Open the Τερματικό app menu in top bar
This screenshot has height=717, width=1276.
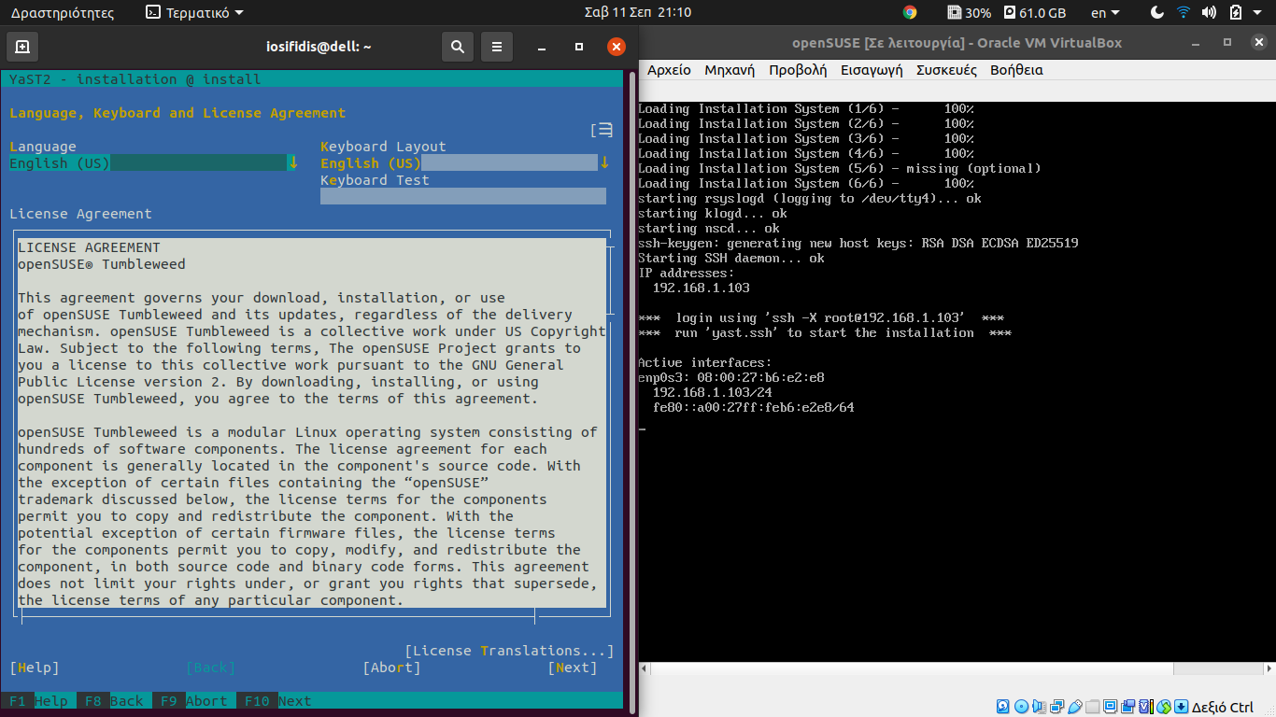point(194,12)
